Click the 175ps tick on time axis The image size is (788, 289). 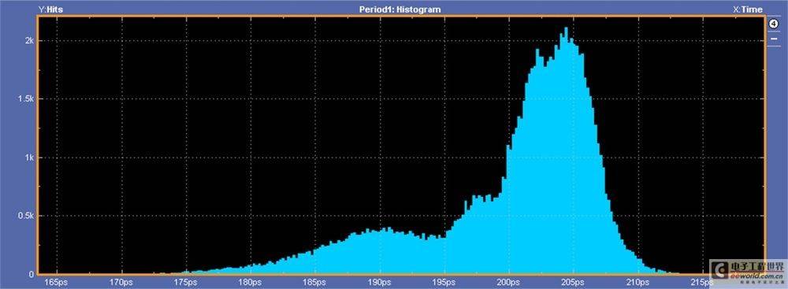186,283
